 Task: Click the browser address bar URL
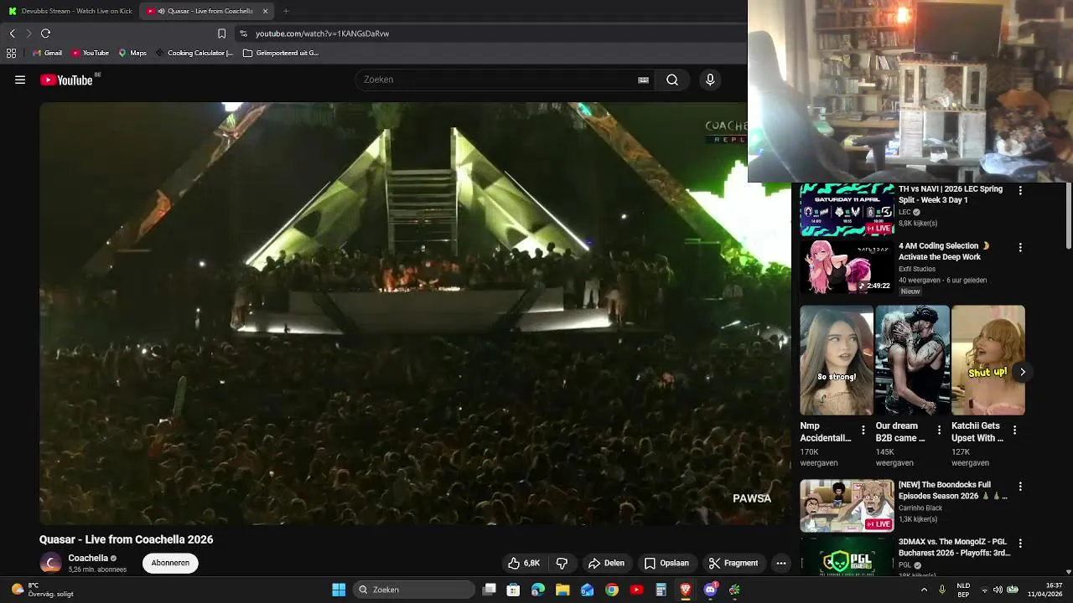coord(322,33)
